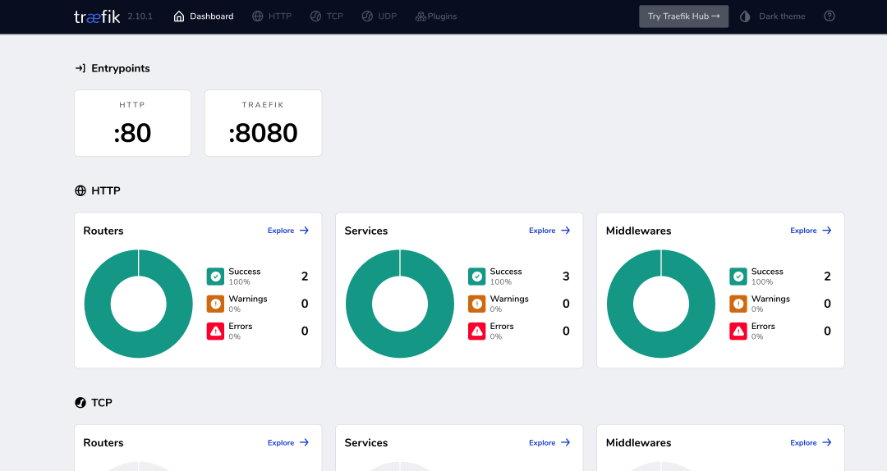This screenshot has width=887, height=471.
Task: Click arrow icon next to TCP Middlewares Explore
Action: tap(827, 442)
